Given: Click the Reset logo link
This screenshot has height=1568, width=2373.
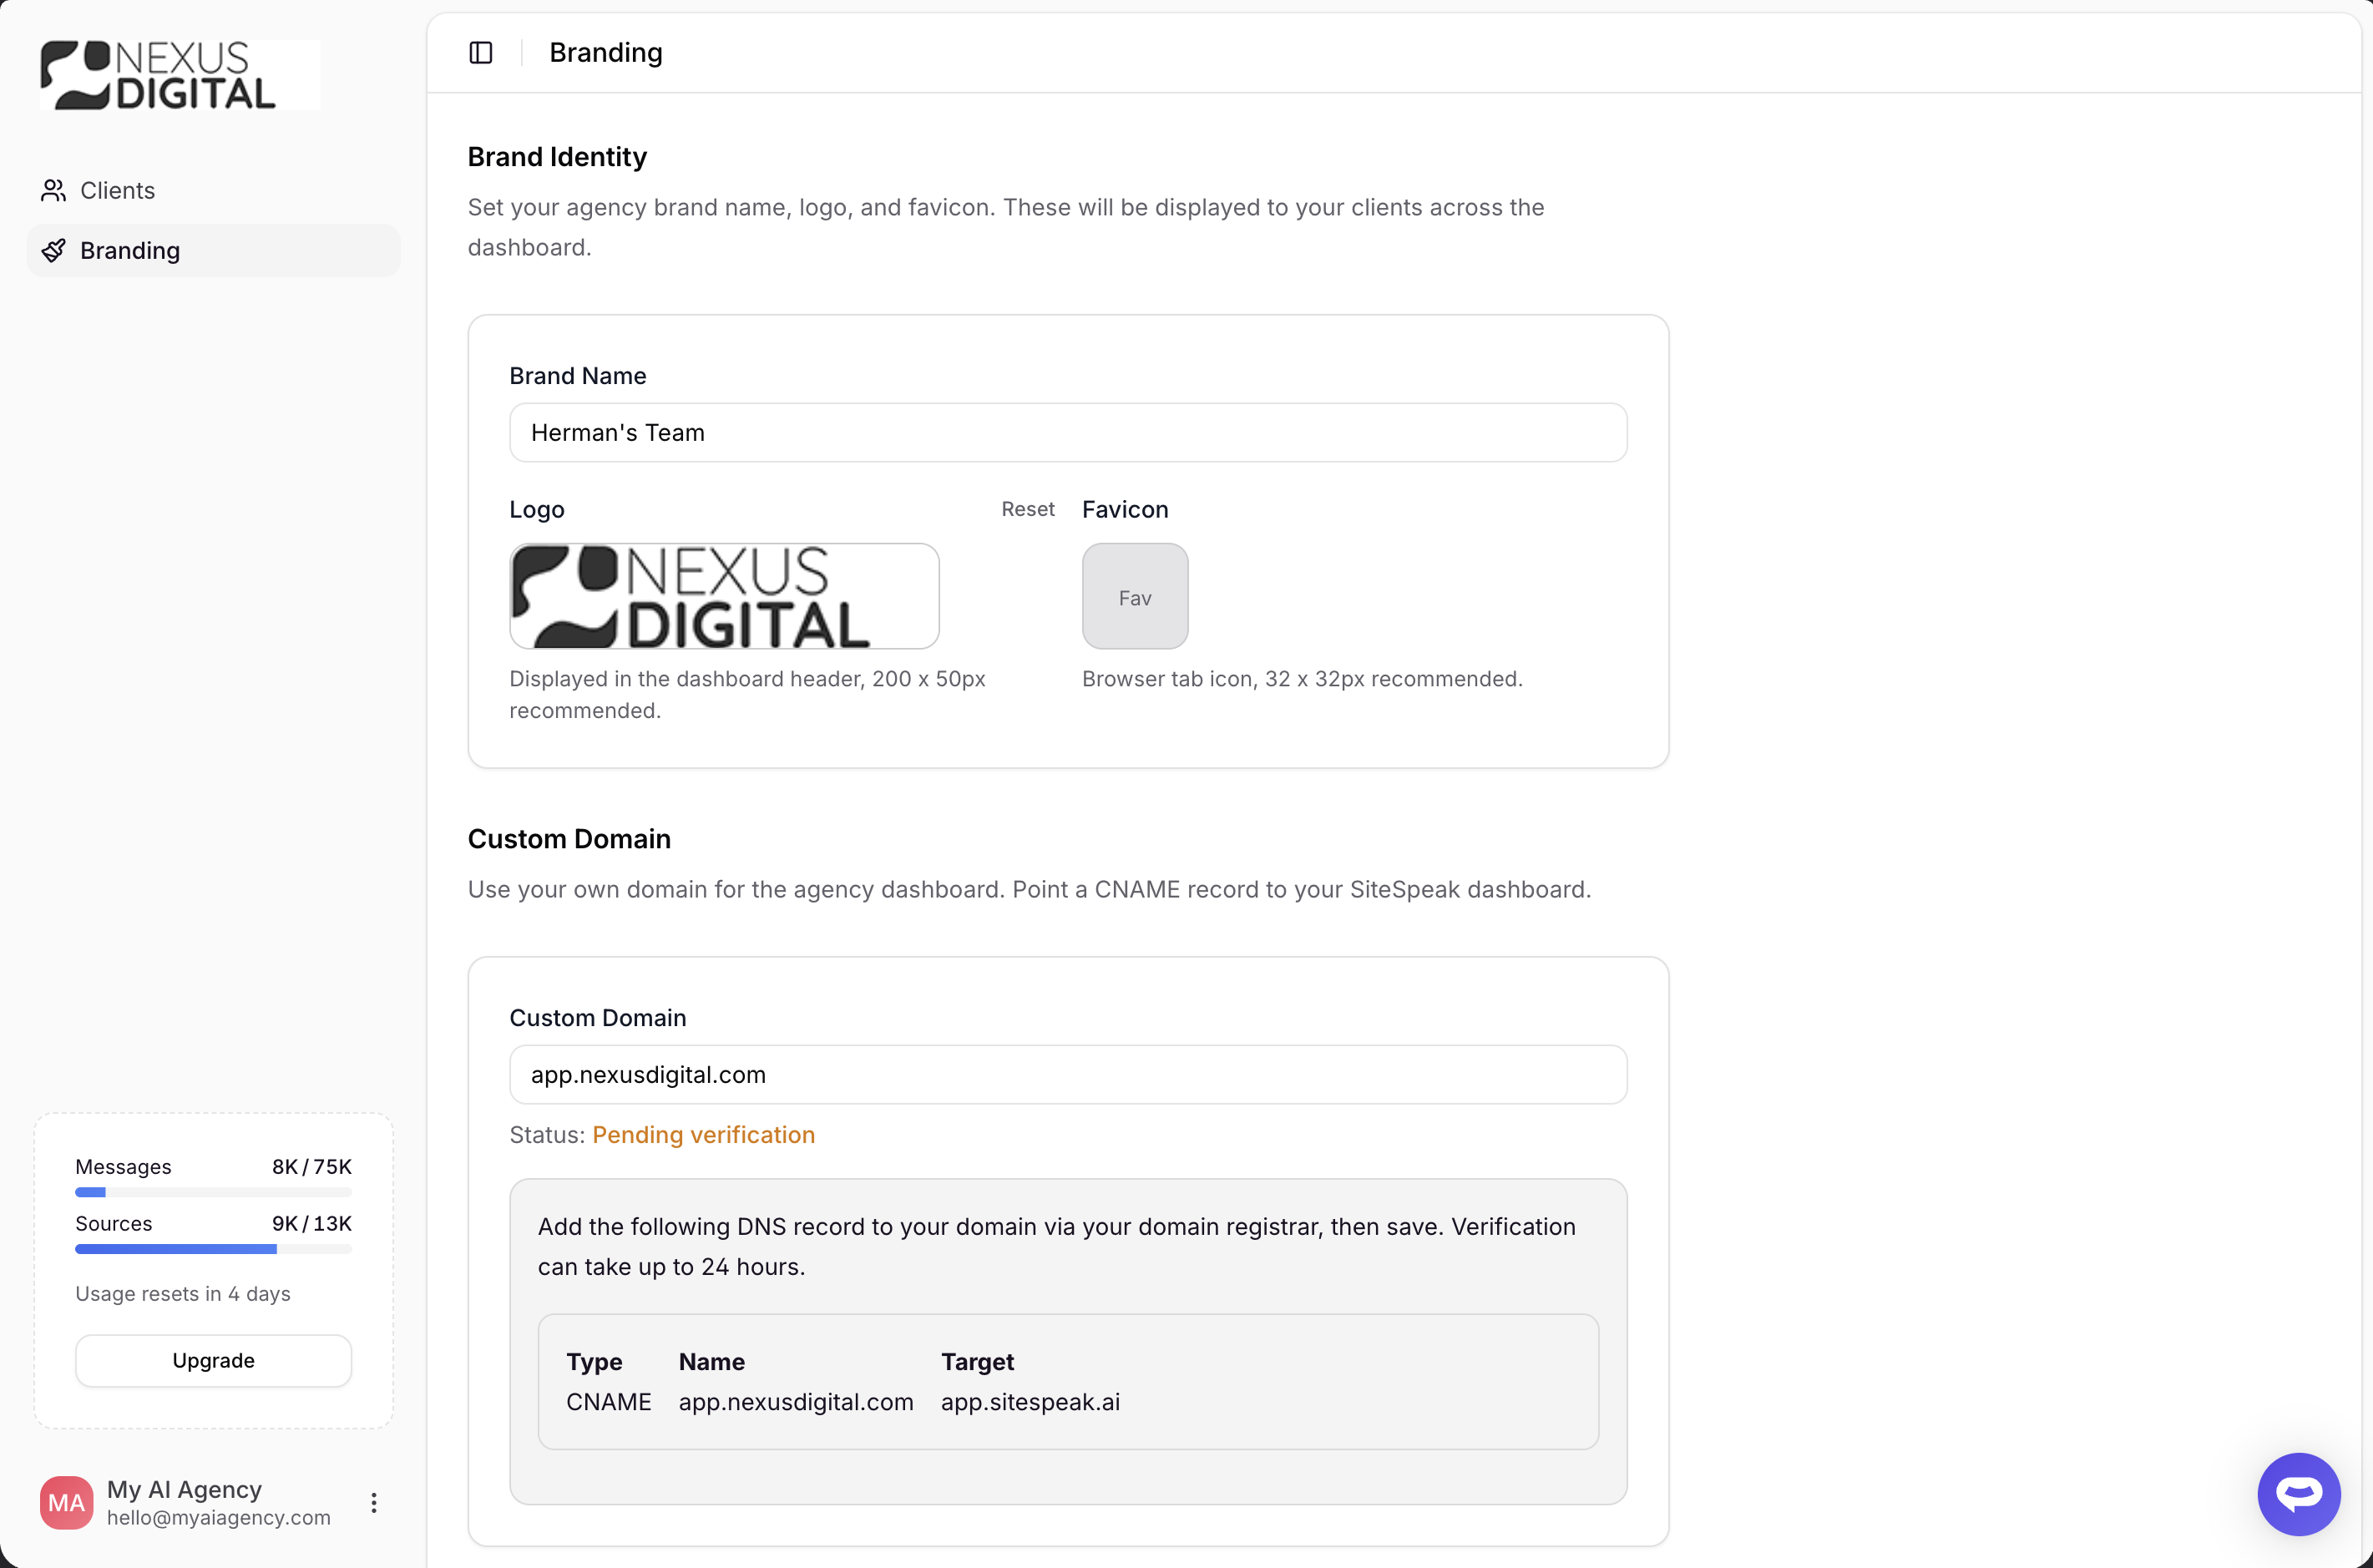Looking at the screenshot, I should point(1027,509).
